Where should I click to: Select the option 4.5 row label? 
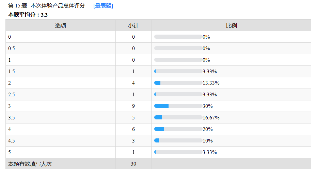pyautogui.click(x=12, y=141)
